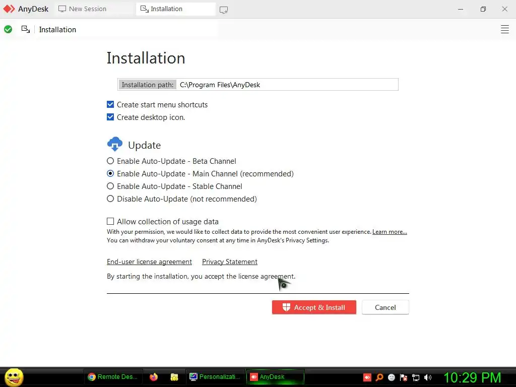
Task: Open the hamburger menu icon
Action: pyautogui.click(x=504, y=29)
